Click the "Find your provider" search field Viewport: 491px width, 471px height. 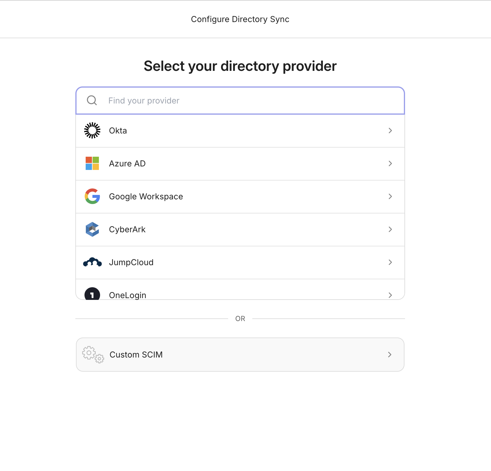pyautogui.click(x=206, y=101)
